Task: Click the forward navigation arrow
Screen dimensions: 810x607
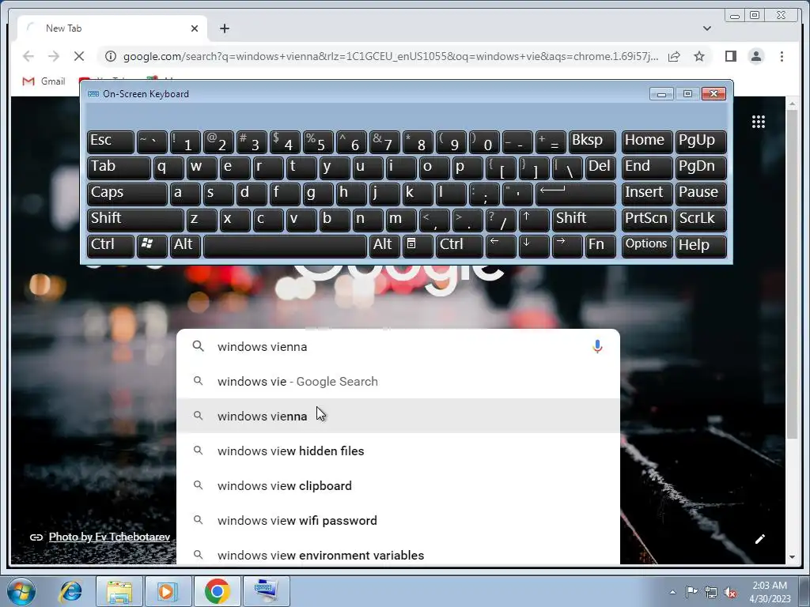Action: (54, 56)
